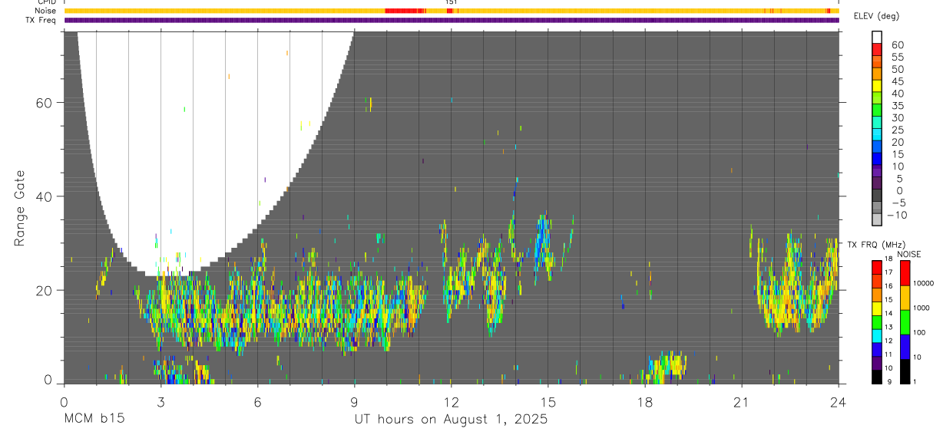Click the red 18 MHz TX FRQ swatch
This screenshot has height=435, width=943.
point(877,268)
